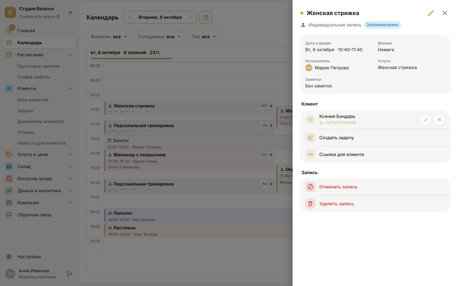This screenshot has width=458, height=286.
Task: Expand the Склад section
Action: [x=70, y=167]
